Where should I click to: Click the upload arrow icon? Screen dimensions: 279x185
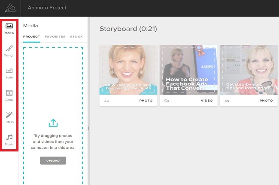tap(53, 123)
